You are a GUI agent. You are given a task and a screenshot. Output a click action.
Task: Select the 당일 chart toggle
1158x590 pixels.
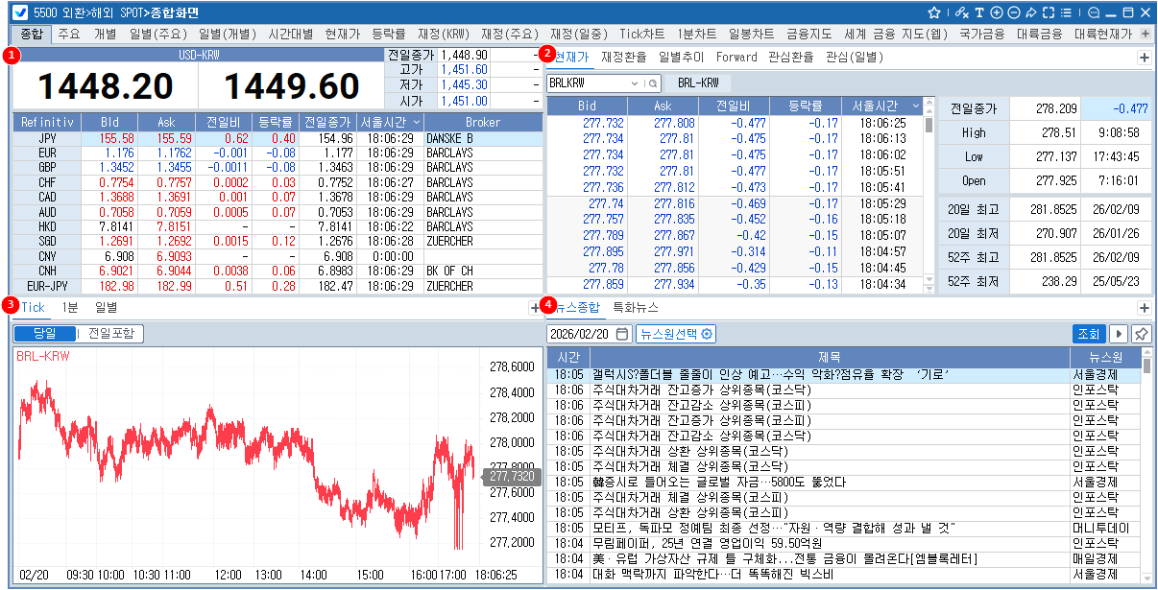pyautogui.click(x=44, y=333)
